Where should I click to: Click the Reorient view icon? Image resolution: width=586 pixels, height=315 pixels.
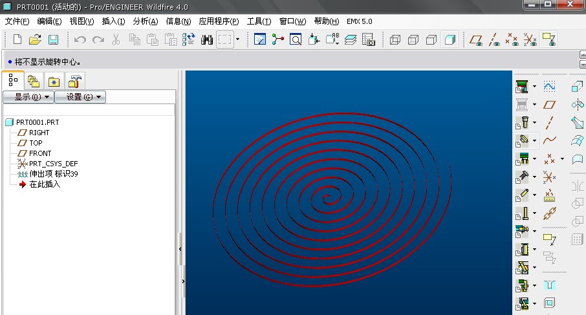tap(314, 39)
